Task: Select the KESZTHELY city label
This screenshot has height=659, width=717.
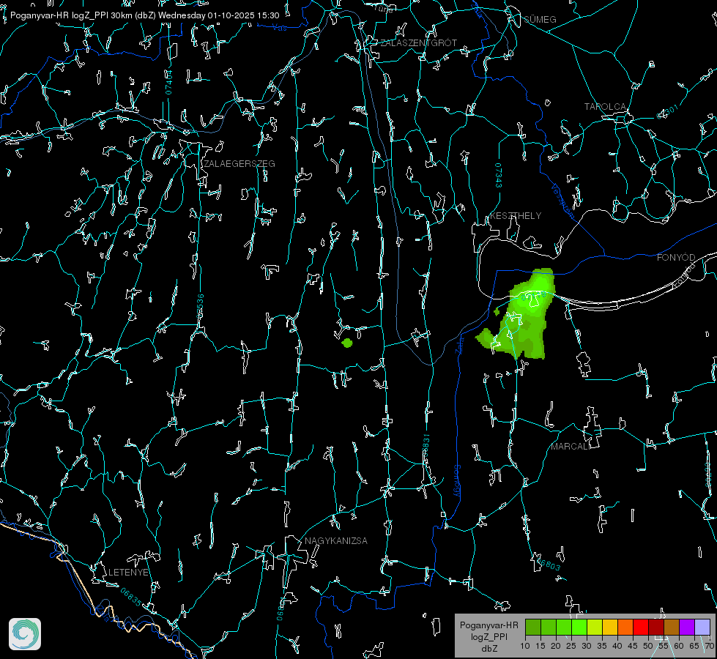Action: pyautogui.click(x=516, y=215)
